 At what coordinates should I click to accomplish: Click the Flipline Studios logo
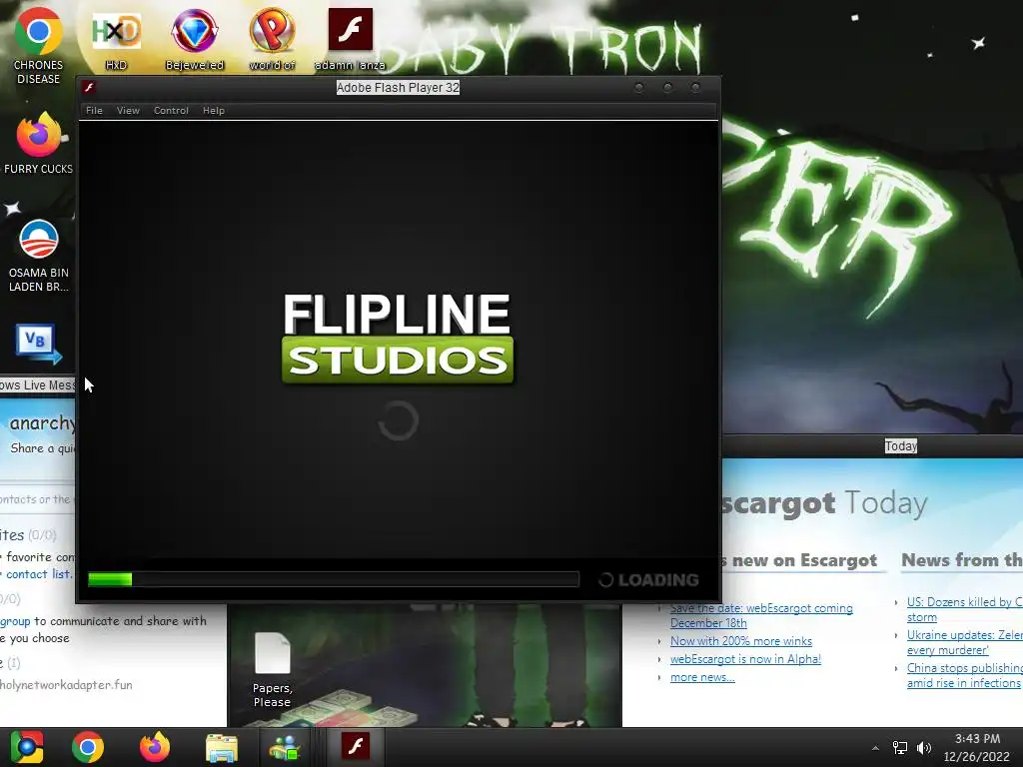pos(398,338)
